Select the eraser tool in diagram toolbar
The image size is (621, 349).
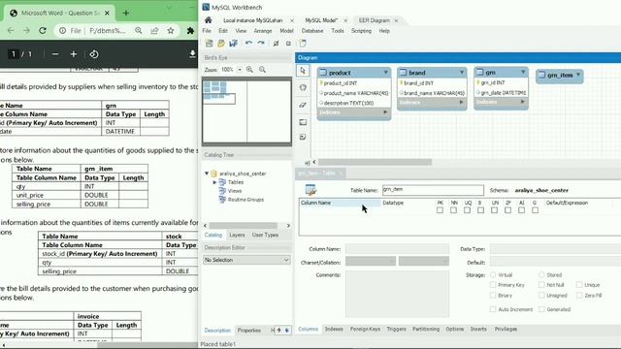[303, 105]
